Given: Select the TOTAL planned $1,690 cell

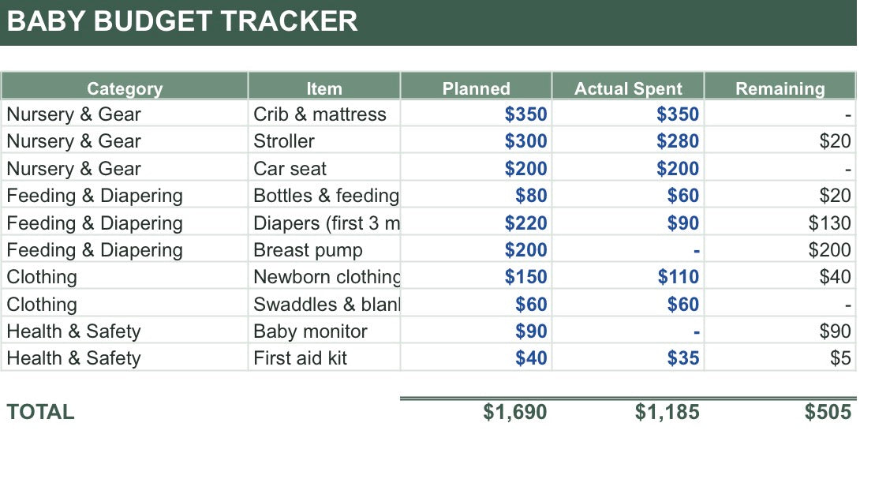Looking at the screenshot, I should pyautogui.click(x=476, y=412).
